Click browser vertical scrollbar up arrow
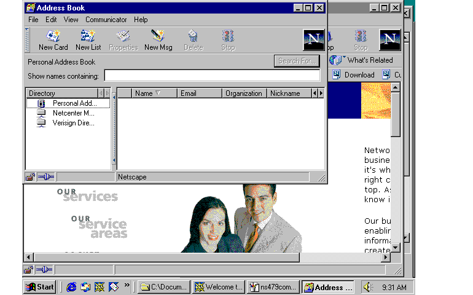 pyautogui.click(x=396, y=87)
